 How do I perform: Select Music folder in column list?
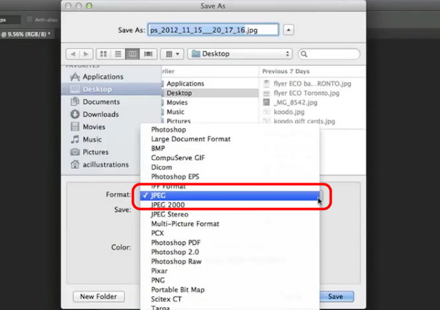coord(210,112)
